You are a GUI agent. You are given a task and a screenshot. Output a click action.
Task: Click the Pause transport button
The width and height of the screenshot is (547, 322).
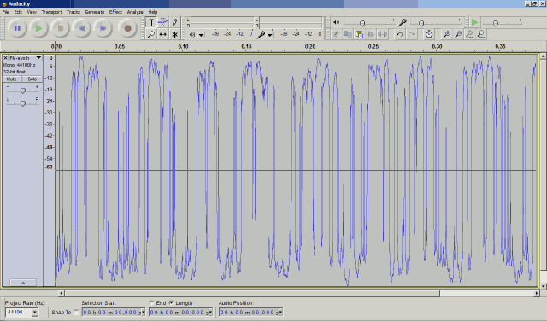[17, 28]
